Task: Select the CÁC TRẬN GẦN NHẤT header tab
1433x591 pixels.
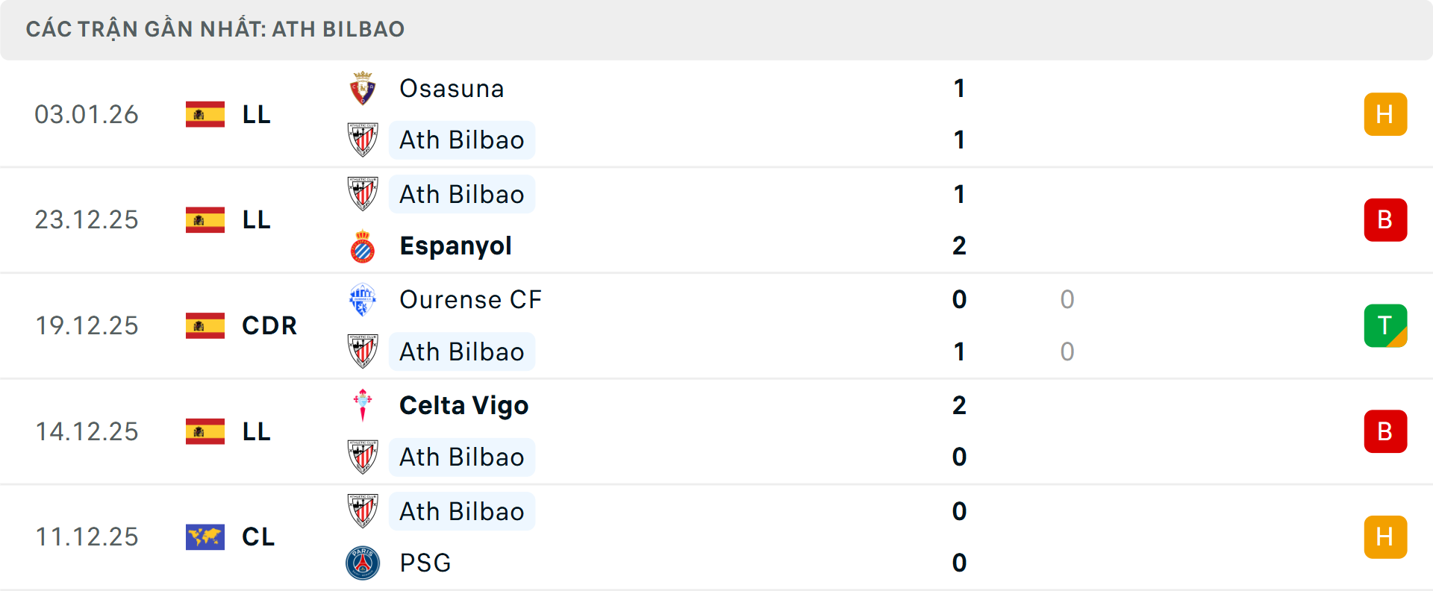Action: click(x=216, y=29)
